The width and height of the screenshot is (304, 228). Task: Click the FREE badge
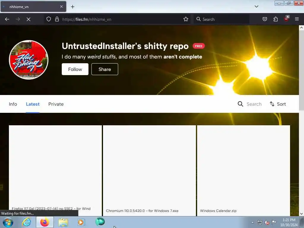(x=199, y=46)
